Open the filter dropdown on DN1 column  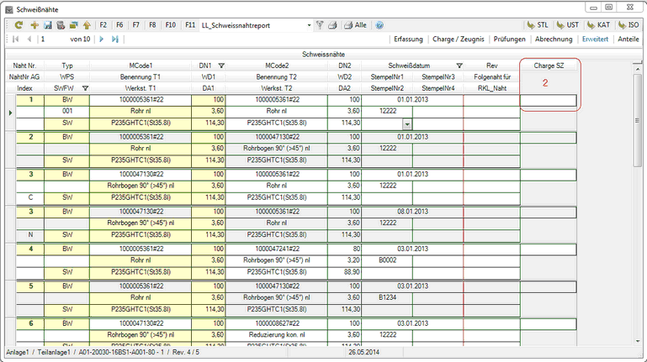(x=221, y=65)
